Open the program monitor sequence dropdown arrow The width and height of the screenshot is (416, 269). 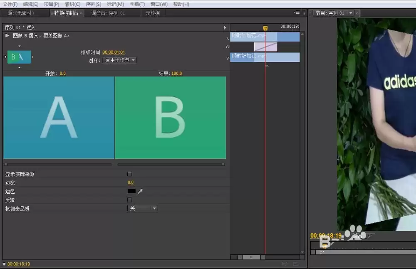(351, 13)
